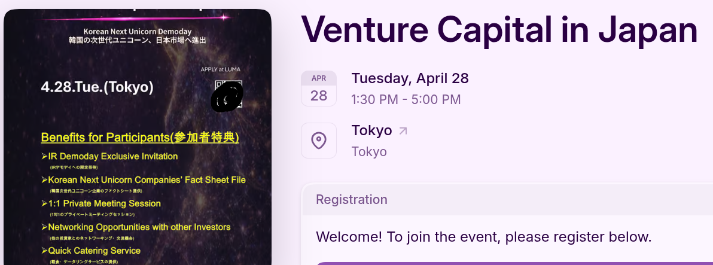Click the Registration section header
This screenshot has width=713, height=265.
352,199
